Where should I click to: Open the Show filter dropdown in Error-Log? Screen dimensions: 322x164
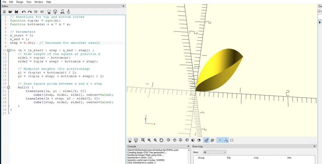pos(214,152)
